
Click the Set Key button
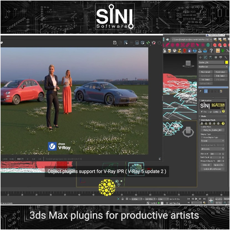pyautogui.click(x=219, y=203)
